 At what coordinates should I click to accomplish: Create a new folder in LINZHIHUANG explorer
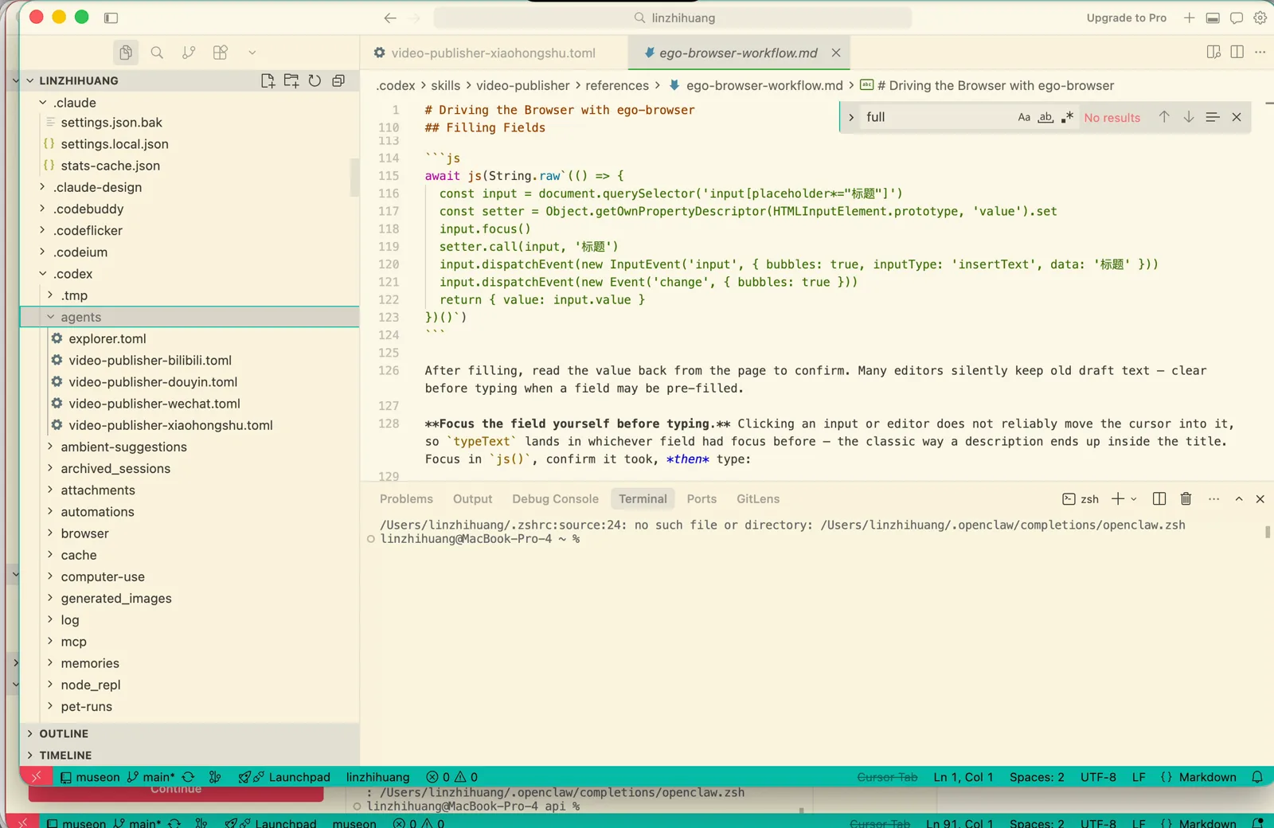click(291, 80)
